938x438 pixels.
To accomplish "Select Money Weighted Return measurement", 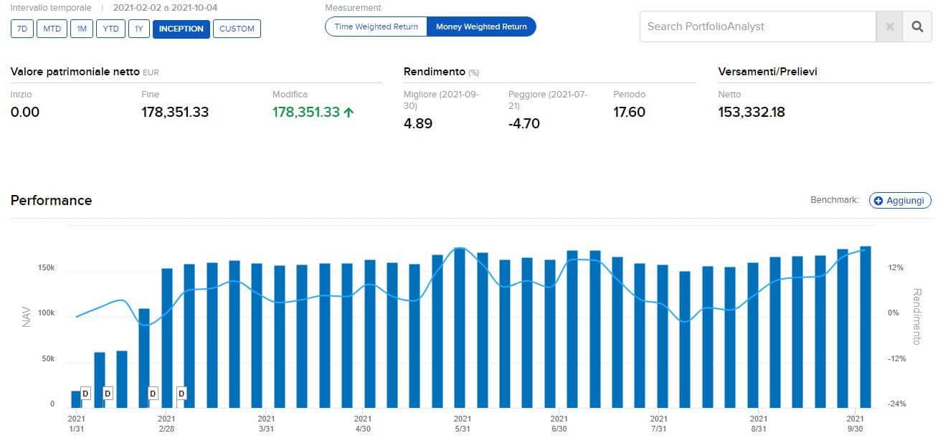I will (x=481, y=27).
